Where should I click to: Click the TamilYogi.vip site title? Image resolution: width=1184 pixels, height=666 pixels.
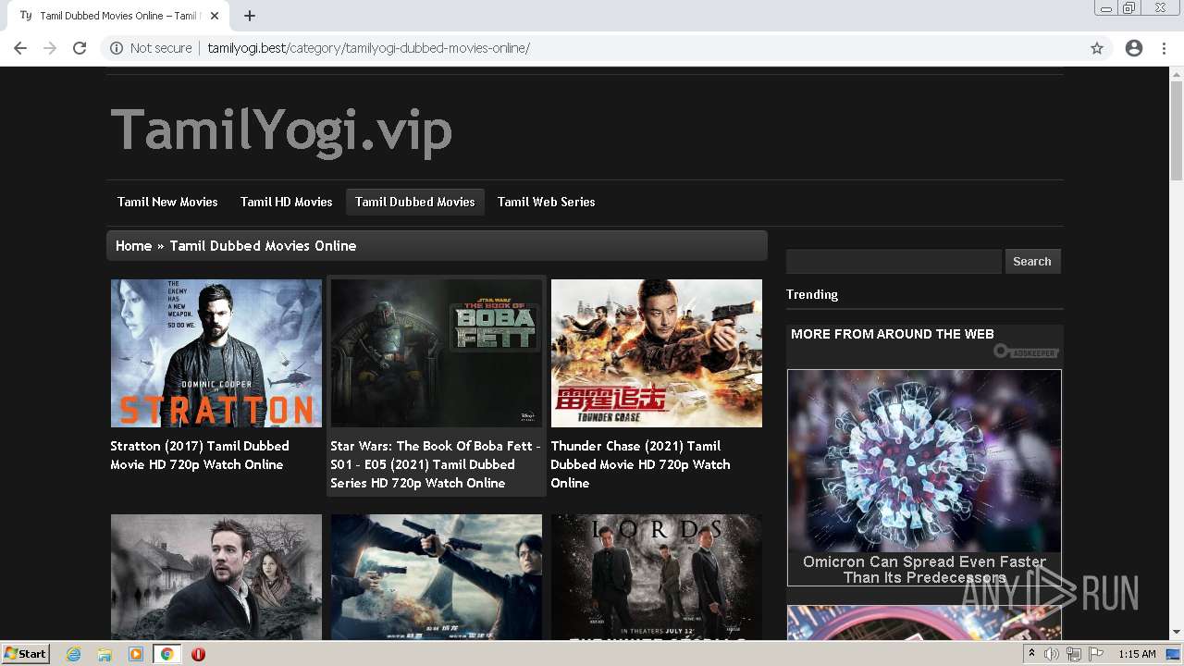(281, 130)
